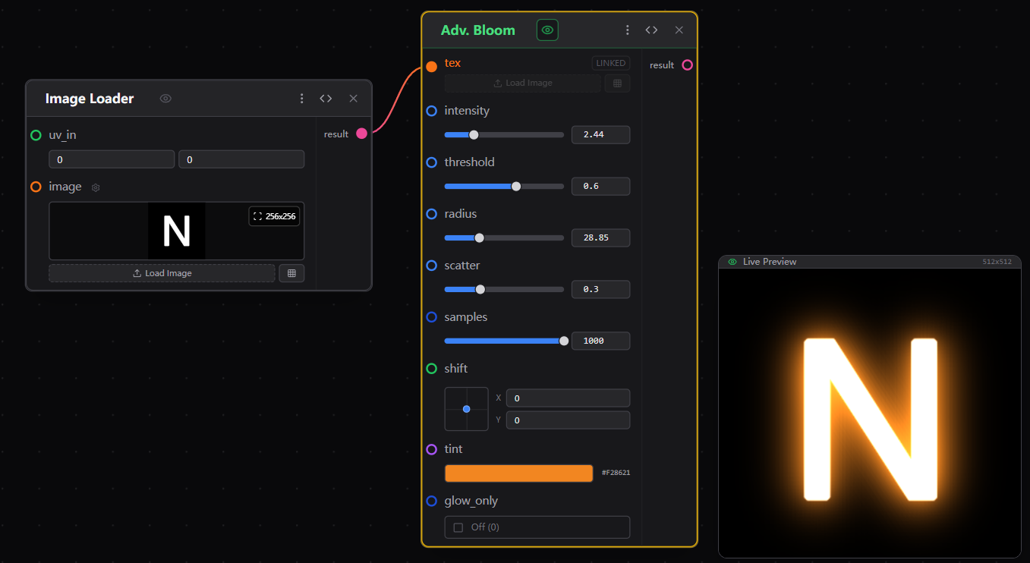Open Image Loader three-dot options menu
The height and width of the screenshot is (563, 1030).
(x=301, y=99)
